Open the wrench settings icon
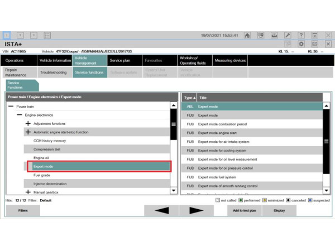The width and height of the screenshot is (335, 251). click(x=288, y=35)
